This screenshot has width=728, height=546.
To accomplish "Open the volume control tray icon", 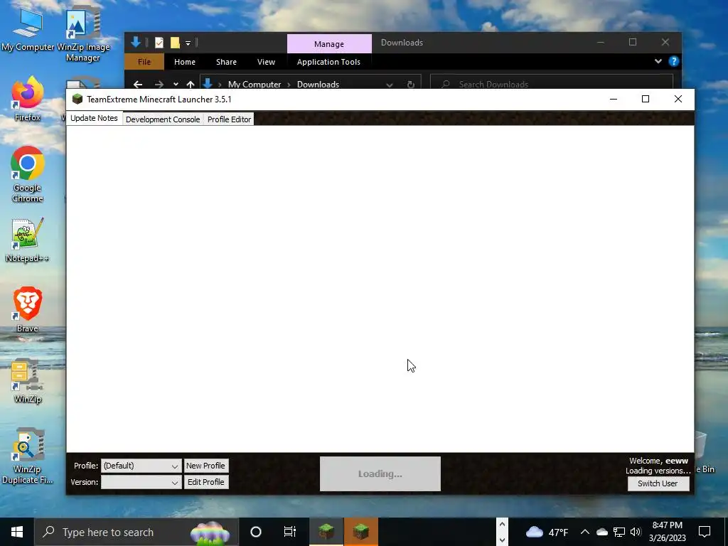I will click(636, 532).
